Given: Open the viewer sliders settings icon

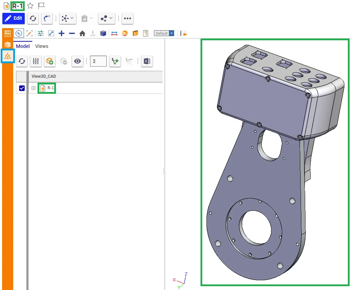Looking at the screenshot, I should coord(41,33).
